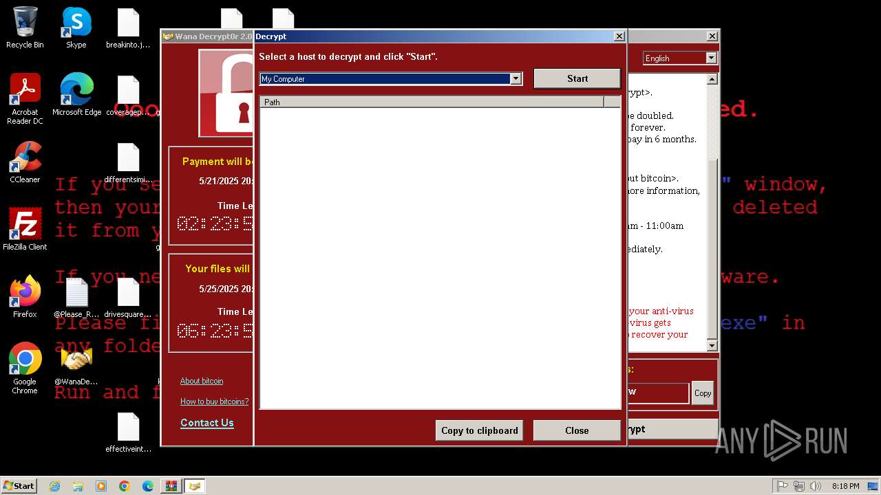Screen dimensions: 881x495
Task: Expand the My Computer host dropdown
Action: coord(516,79)
